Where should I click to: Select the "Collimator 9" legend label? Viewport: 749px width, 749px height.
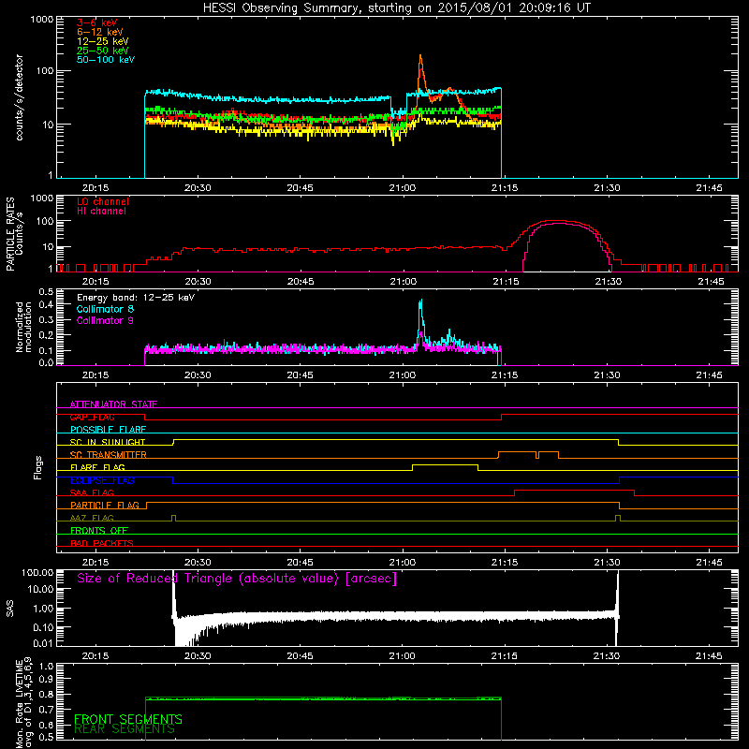105,320
